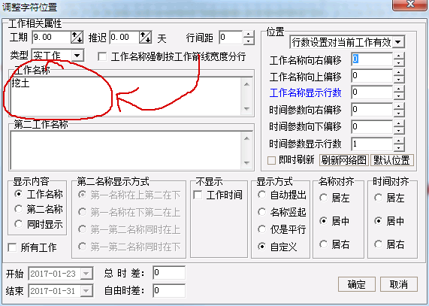This screenshot has height=306, width=429.
Task: Click the 刷新网络图 button
Action: pos(343,160)
